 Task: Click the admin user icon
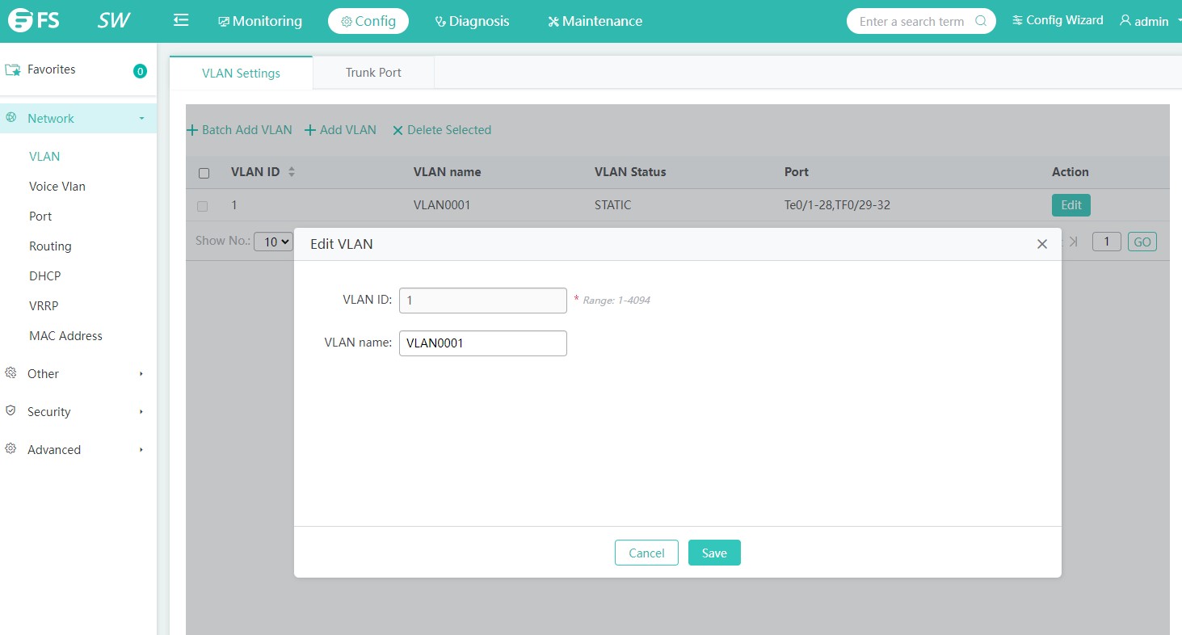click(x=1125, y=21)
